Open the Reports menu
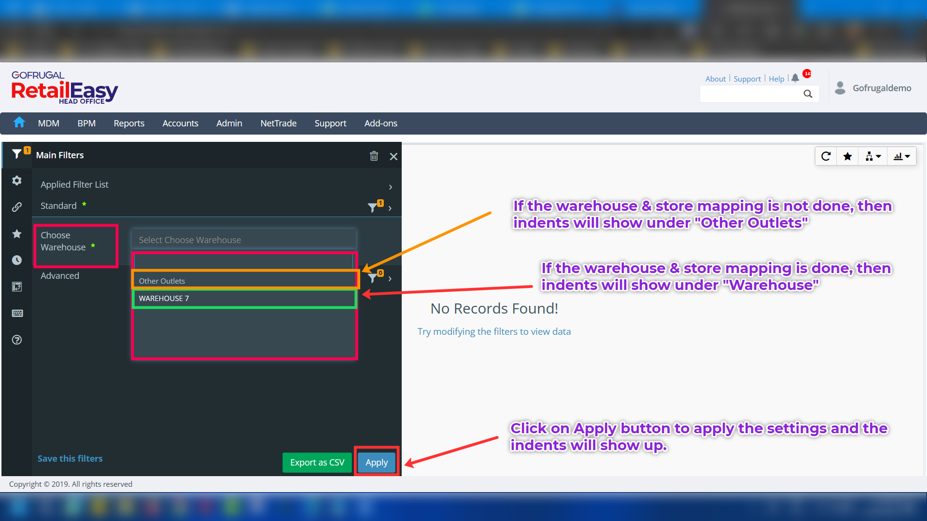The width and height of the screenshot is (927, 521). point(129,123)
